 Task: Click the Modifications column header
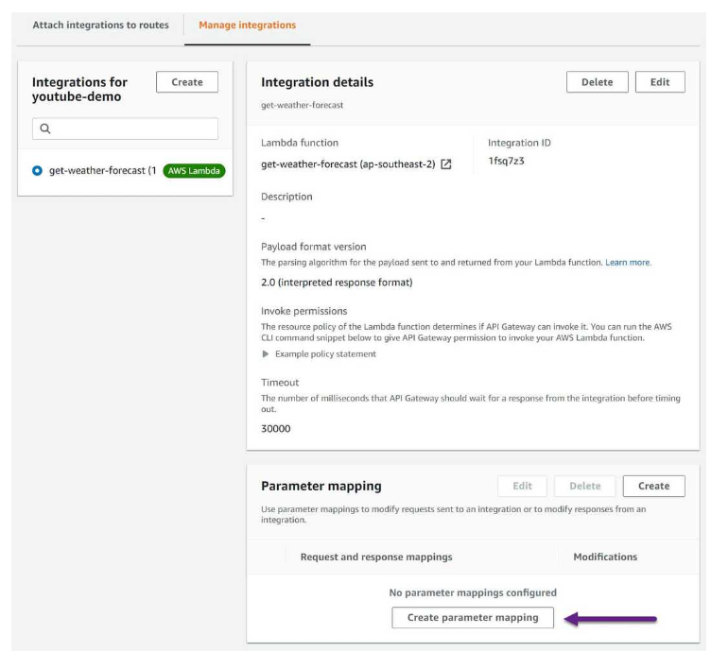605,558
